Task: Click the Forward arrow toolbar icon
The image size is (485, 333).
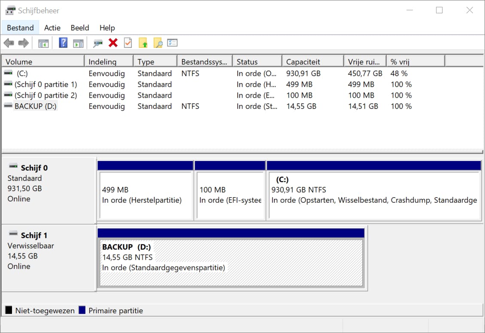Action: click(24, 43)
